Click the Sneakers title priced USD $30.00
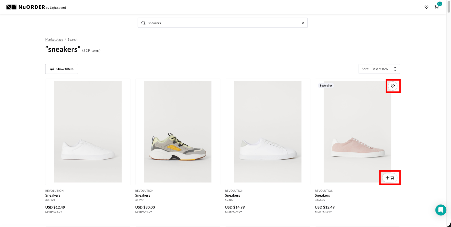Image resolution: width=451 pixels, height=227 pixels. [143, 195]
